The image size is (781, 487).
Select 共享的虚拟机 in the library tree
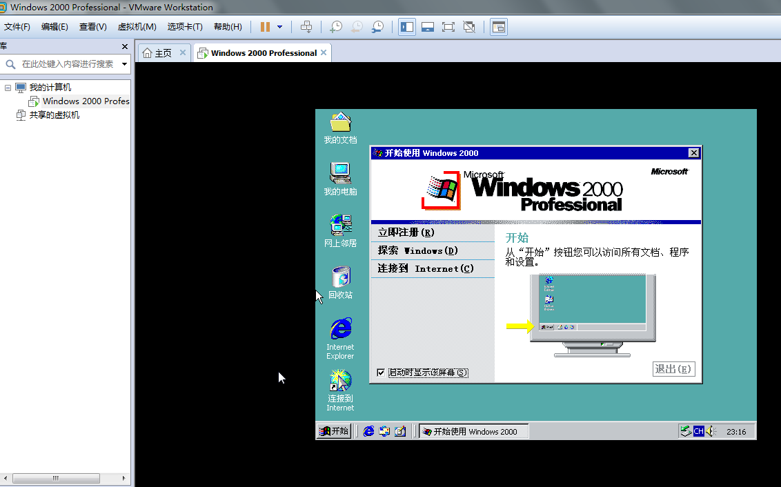(54, 115)
